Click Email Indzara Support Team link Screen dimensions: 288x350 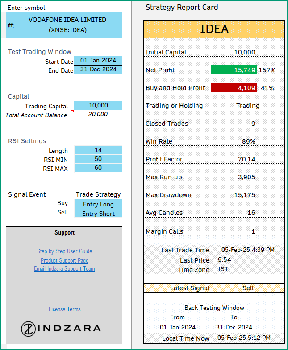point(64,268)
